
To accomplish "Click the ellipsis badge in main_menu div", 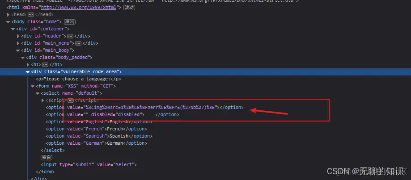I will click(x=78, y=43).
